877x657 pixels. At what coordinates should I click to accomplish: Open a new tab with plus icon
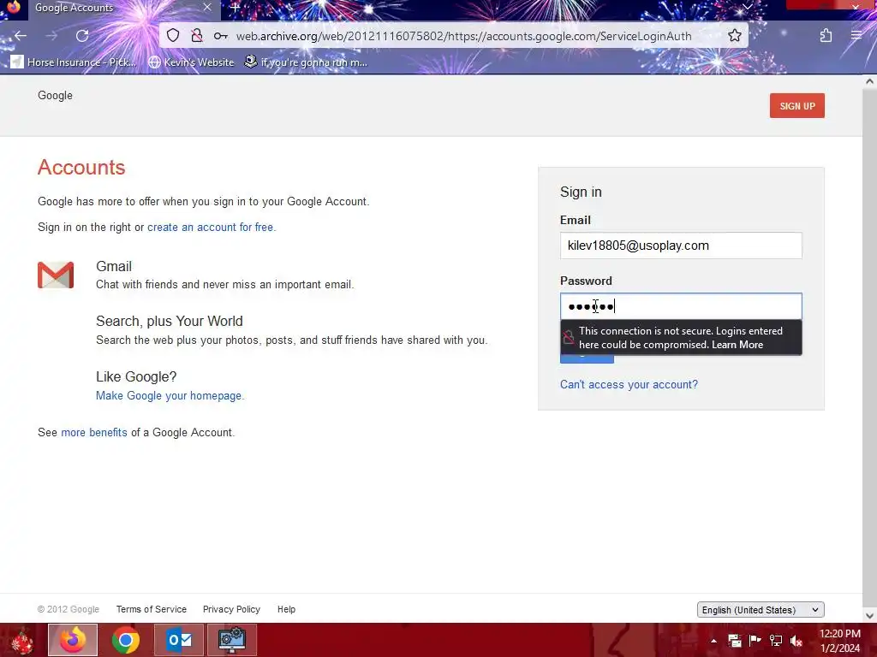[x=235, y=8]
